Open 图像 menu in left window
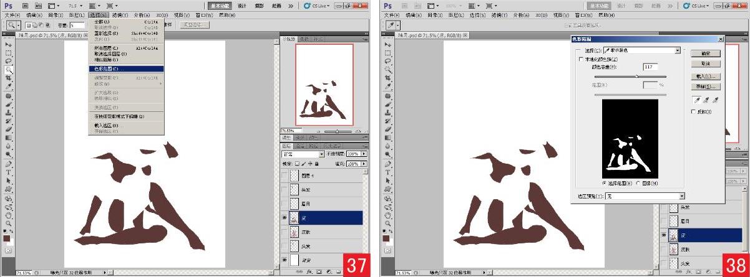The image size is (750, 277). point(56,14)
